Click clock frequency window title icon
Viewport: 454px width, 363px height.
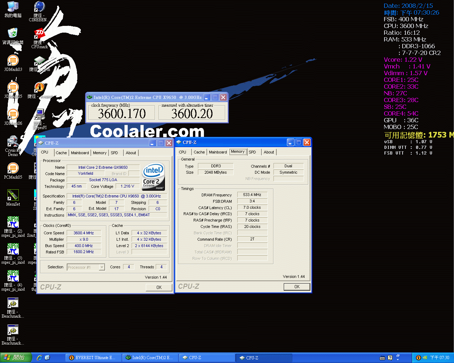[x=89, y=97]
